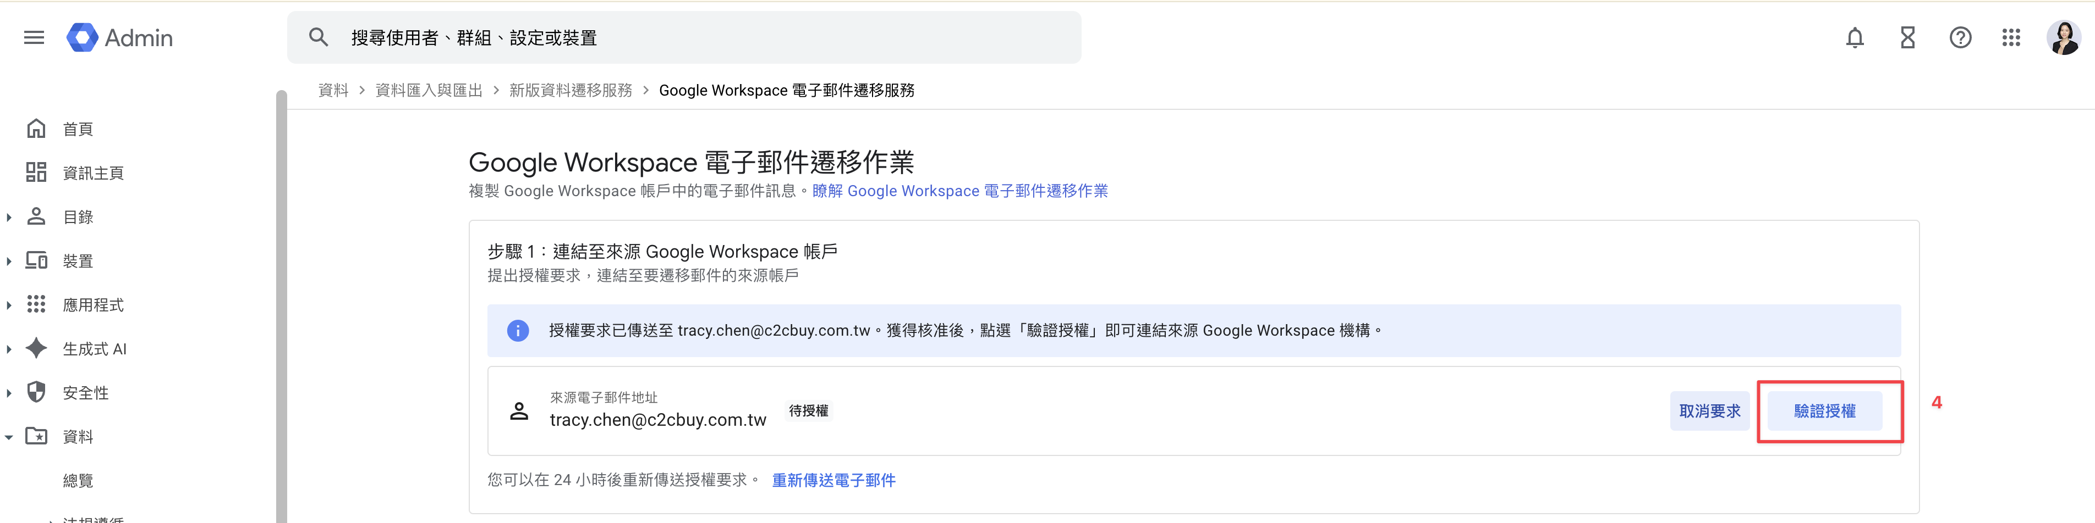The height and width of the screenshot is (523, 2095).
Task: Click the Google Workspace 電子郵件遷移作業 page heading
Action: tap(692, 163)
